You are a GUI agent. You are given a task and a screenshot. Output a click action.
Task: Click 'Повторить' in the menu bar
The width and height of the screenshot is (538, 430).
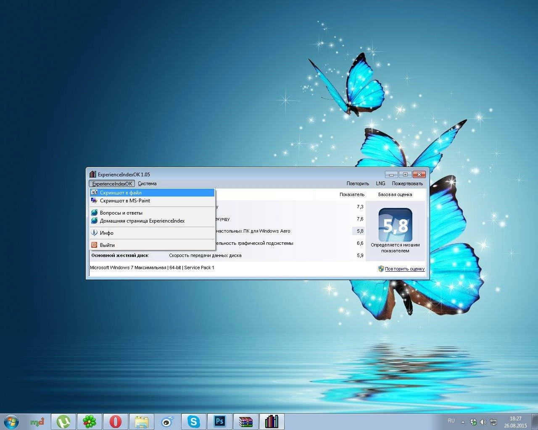coord(358,184)
